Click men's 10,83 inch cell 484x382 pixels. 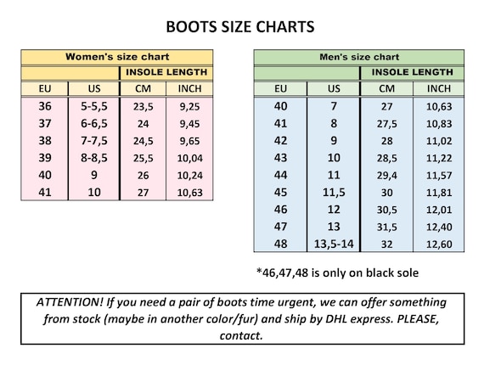439,124
